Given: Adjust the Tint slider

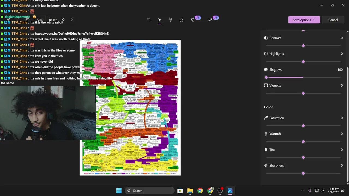Looking at the screenshot, I should click(x=303, y=157).
